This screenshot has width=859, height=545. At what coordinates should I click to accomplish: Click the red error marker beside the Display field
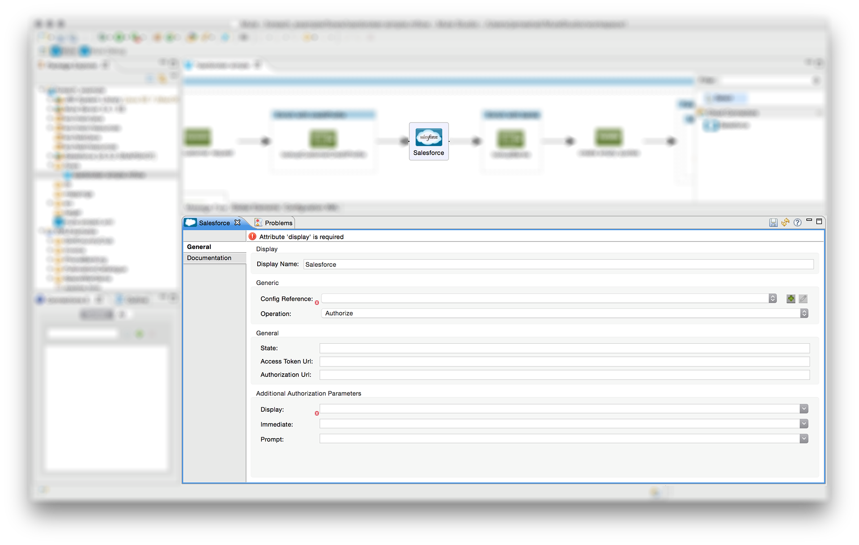(x=317, y=413)
